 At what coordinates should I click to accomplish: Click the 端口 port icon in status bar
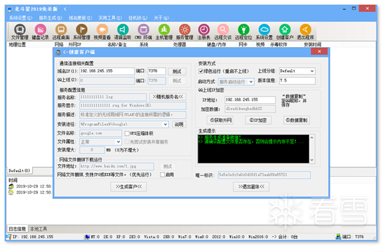point(338,237)
